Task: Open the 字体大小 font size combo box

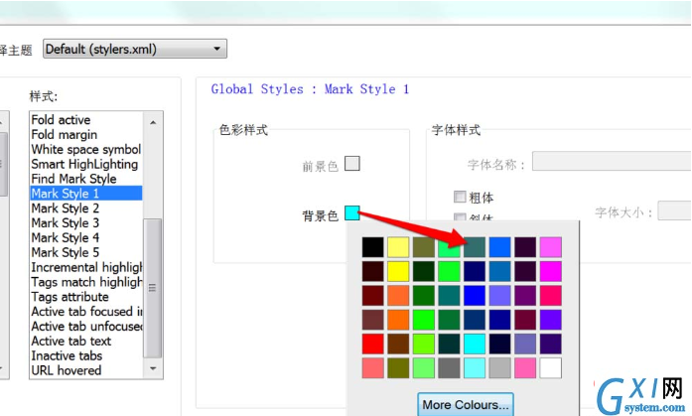Action: tap(674, 210)
